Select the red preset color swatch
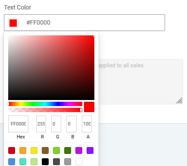This screenshot has width=187, height=166. [12, 150]
